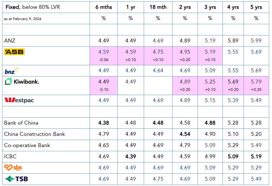Click the 18 mth column header
Viewport: 272px width, 186px height.
pos(158,7)
